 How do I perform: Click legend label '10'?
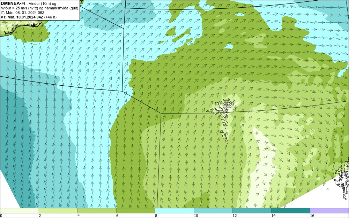[x=196, y=216]
